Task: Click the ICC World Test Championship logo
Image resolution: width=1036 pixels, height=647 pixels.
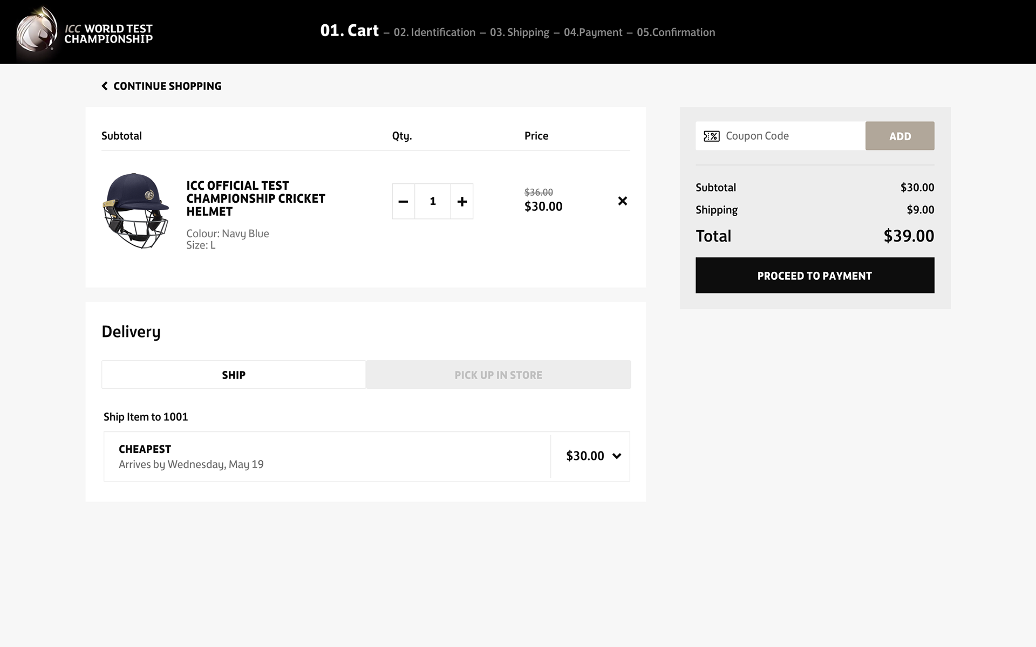Action: [x=85, y=32]
